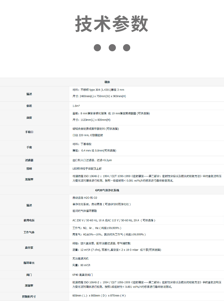Screen dimensions: 224x301
Task: Click the 工作气体 row label
Action: point(29,232)
